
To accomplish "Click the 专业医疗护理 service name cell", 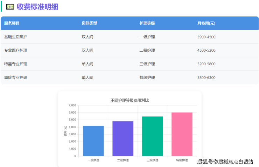I will click(15, 50).
